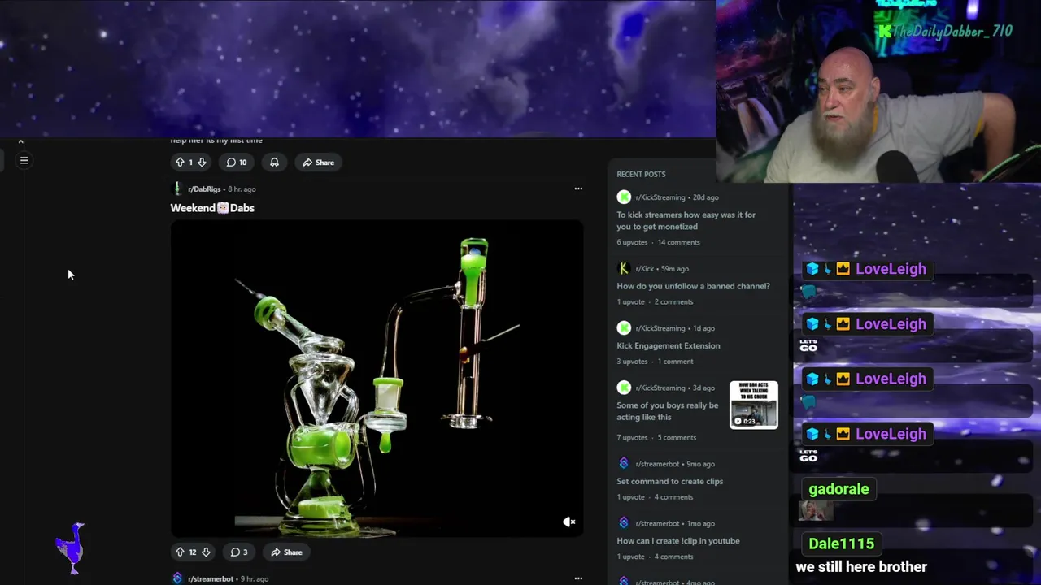Viewport: 1041px width, 585px height.
Task: Open the 10 comments on top post
Action: 237,162
